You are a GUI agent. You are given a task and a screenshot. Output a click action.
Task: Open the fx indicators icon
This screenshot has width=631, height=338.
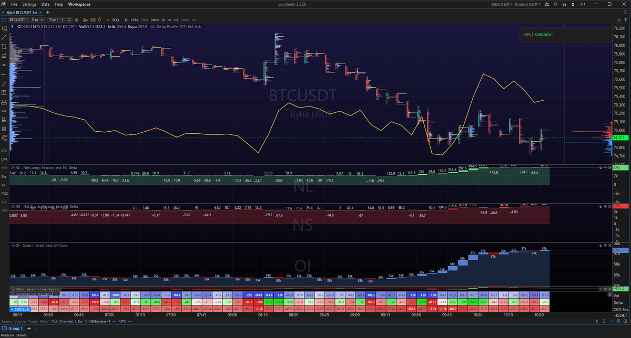[126, 20]
